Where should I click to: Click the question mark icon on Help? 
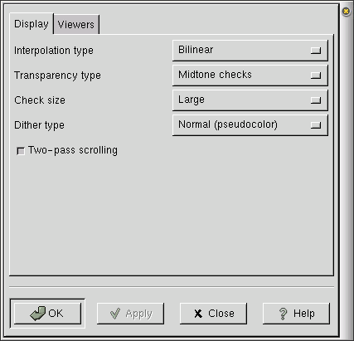click(283, 314)
